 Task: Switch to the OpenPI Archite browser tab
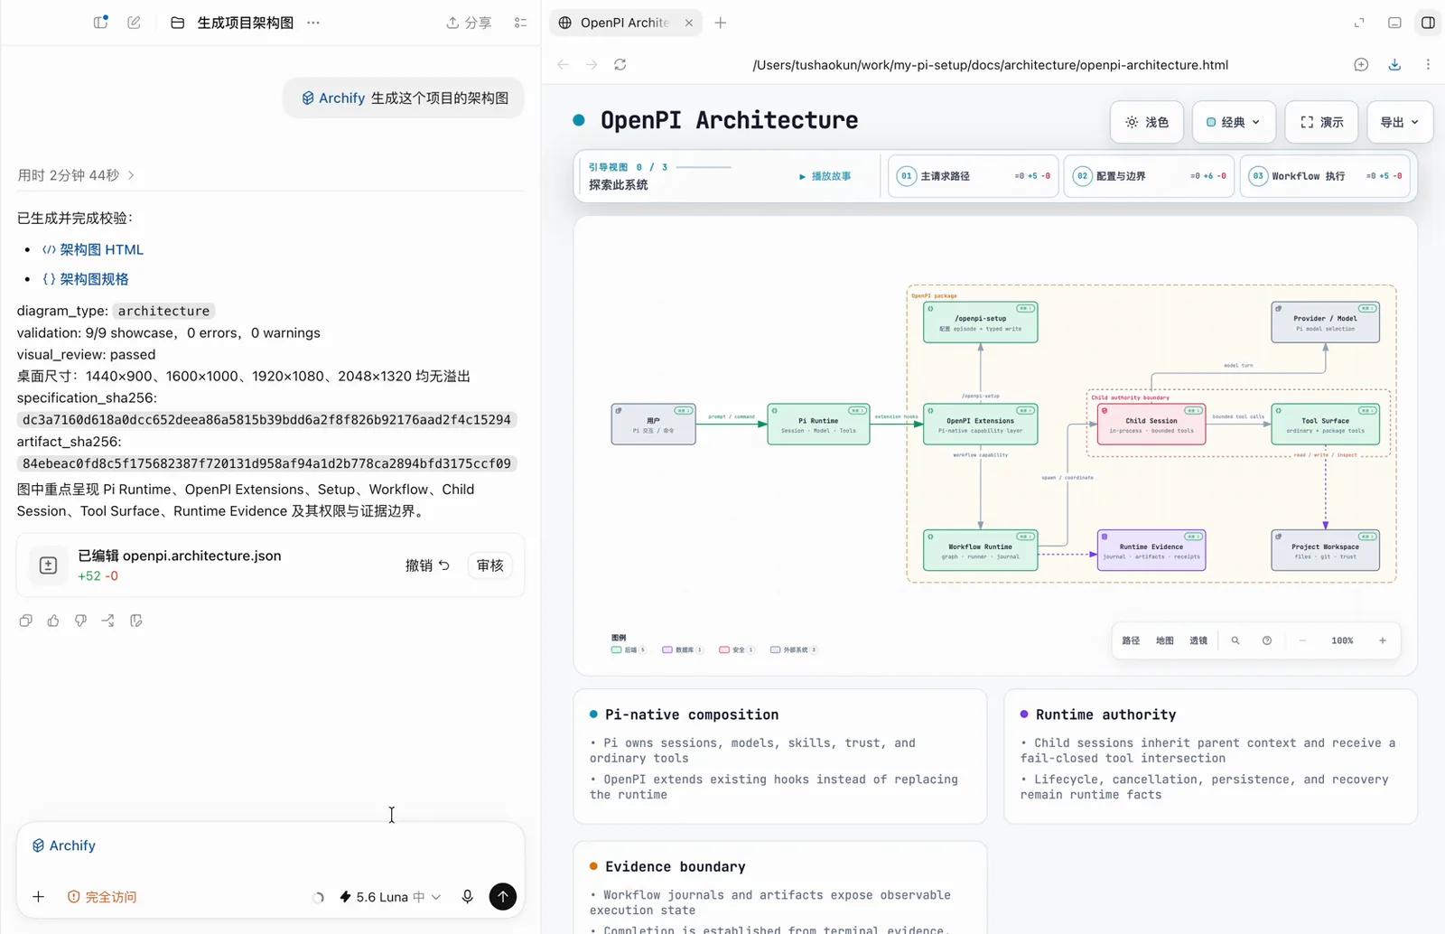(624, 23)
